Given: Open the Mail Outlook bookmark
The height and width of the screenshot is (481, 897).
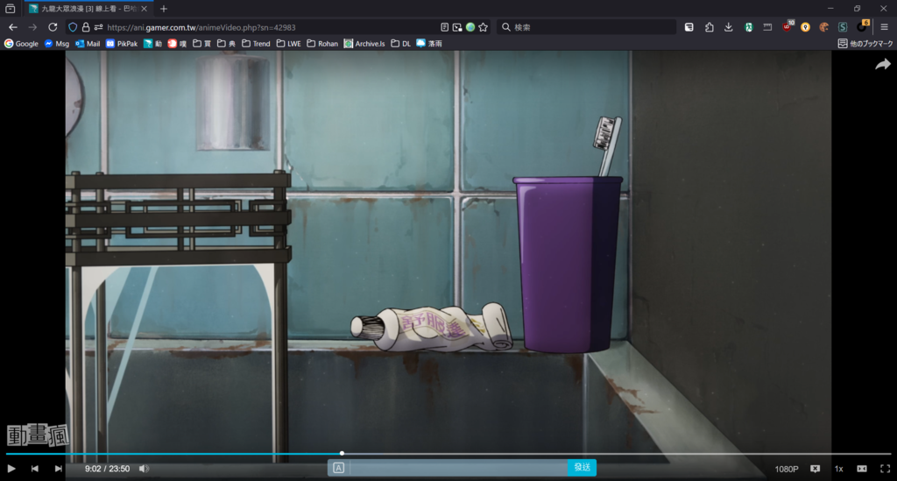Looking at the screenshot, I should [x=88, y=44].
